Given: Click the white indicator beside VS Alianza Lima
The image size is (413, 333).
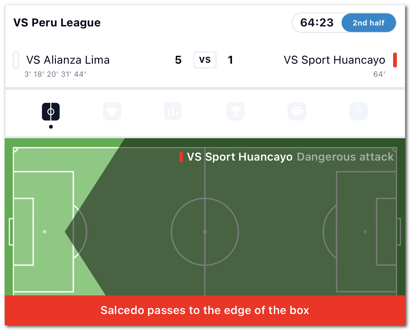Looking at the screenshot, I should tap(16, 60).
